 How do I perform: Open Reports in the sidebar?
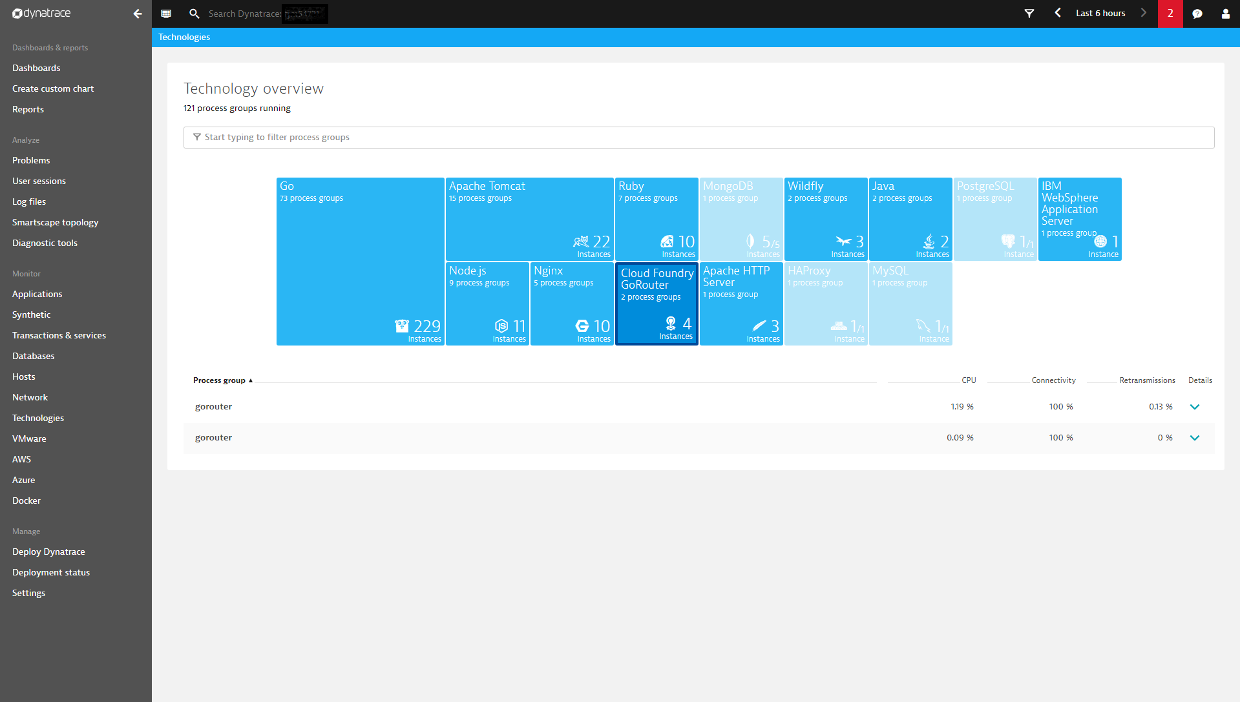click(28, 110)
